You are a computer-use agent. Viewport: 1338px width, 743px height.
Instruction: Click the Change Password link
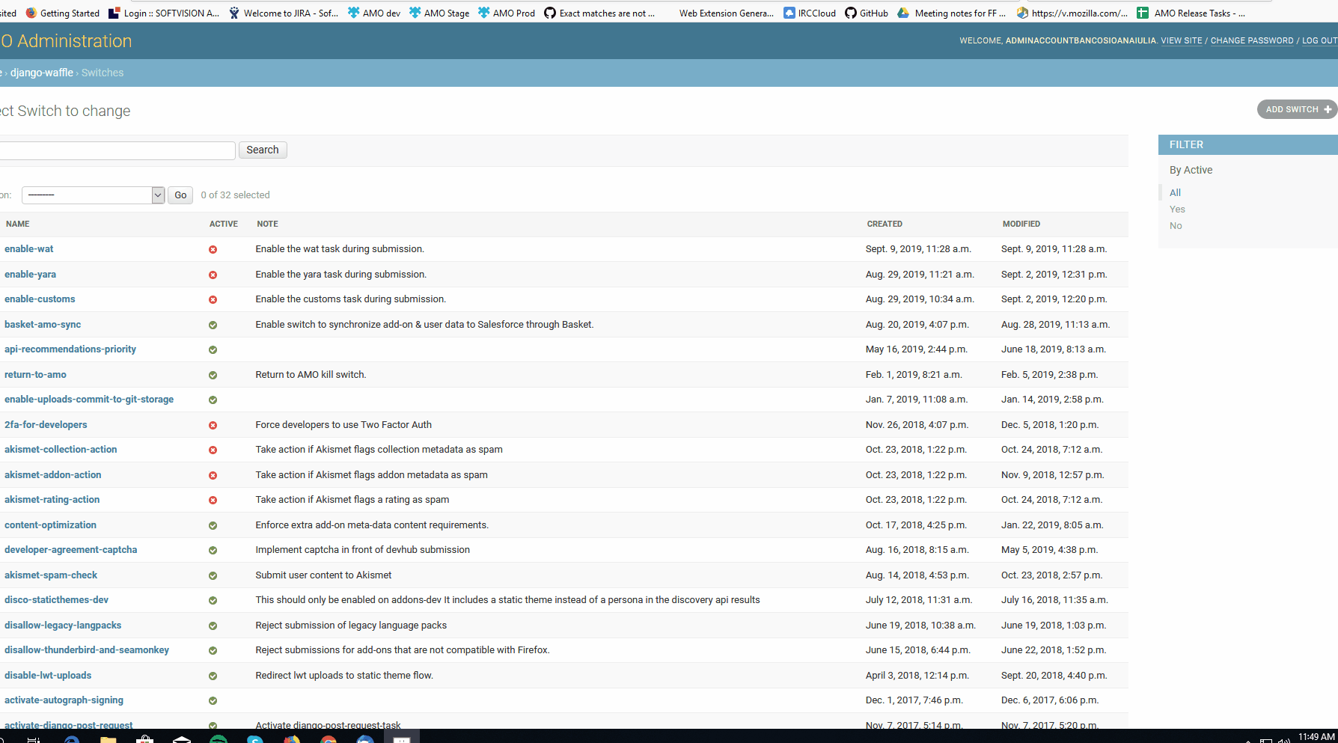(1252, 40)
